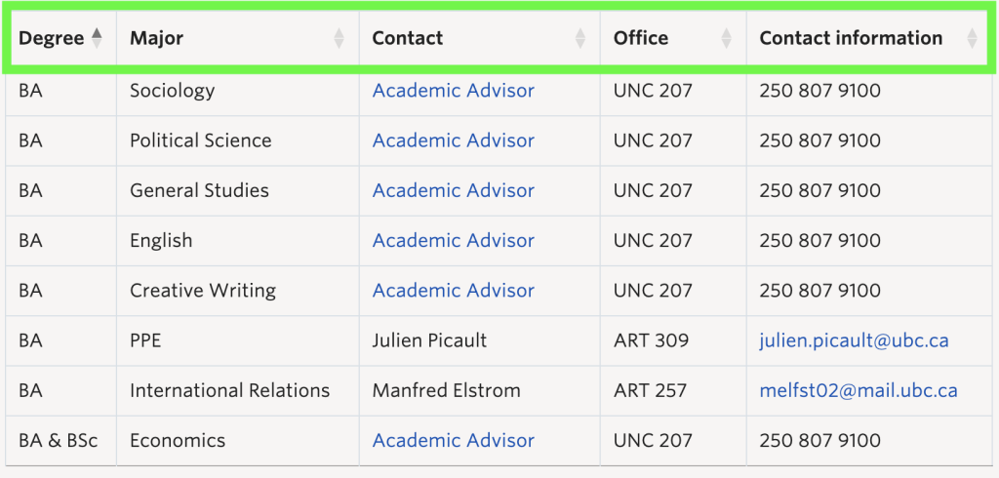Open Academic Advisor link for Economics
This screenshot has width=999, height=478.
pos(453,440)
